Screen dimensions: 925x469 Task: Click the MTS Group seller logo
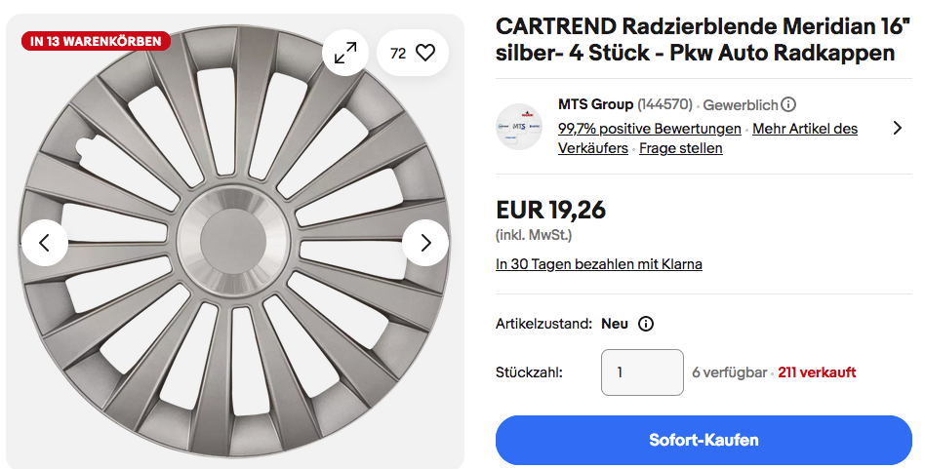[519, 127]
